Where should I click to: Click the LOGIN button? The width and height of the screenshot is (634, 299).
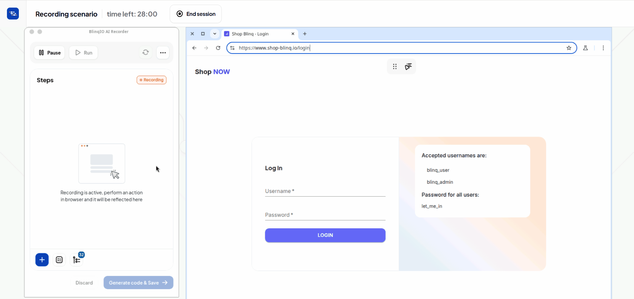pos(325,235)
